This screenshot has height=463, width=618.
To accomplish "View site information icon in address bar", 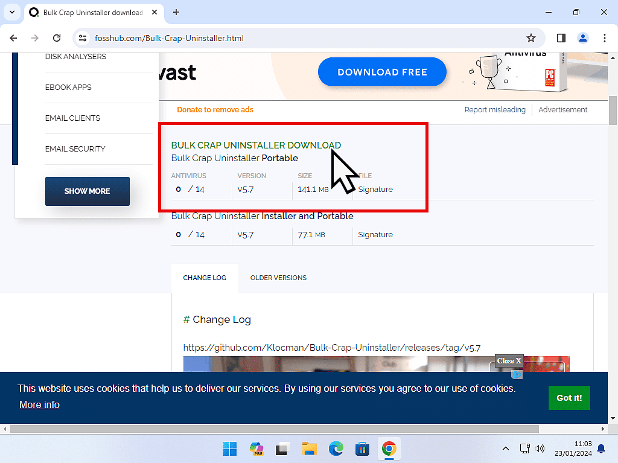I will pyautogui.click(x=84, y=38).
